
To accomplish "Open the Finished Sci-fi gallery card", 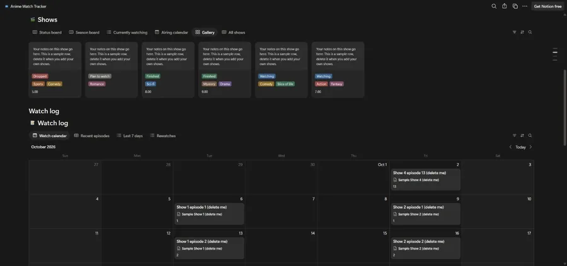I will coord(168,70).
